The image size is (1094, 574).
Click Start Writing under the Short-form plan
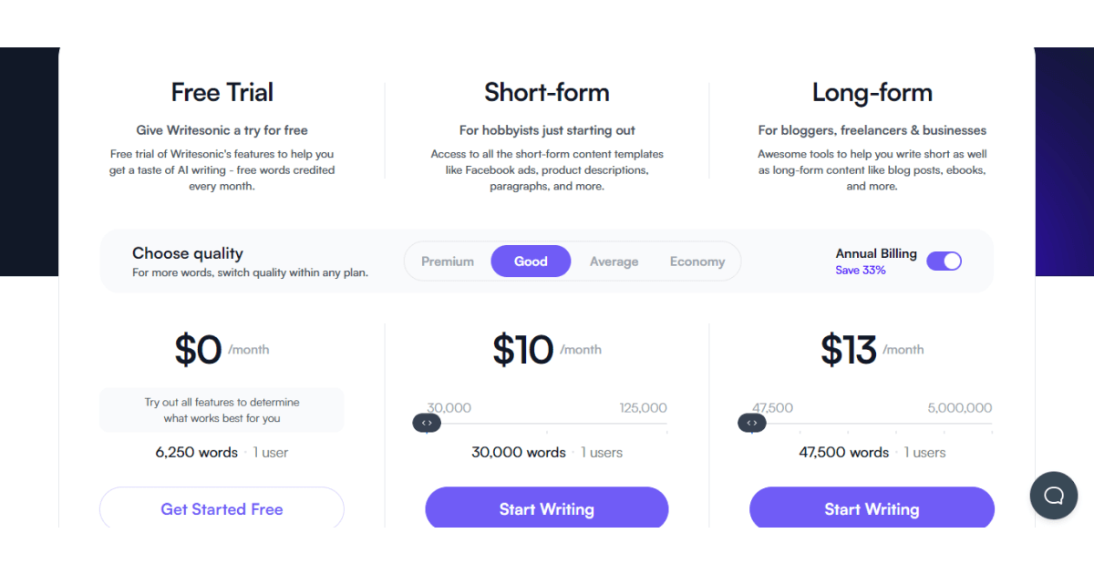(x=546, y=508)
